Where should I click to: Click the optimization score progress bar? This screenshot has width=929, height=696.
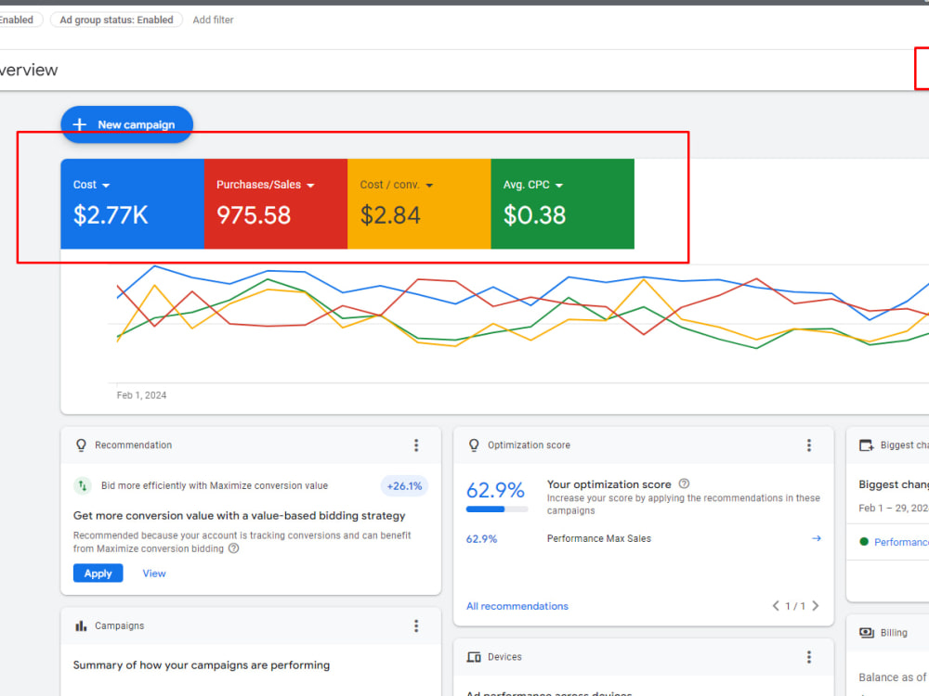coord(496,509)
